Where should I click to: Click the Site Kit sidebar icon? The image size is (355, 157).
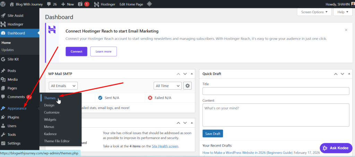[3, 59]
